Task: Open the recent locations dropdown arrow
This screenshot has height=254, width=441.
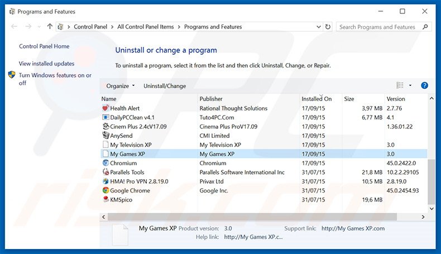Action: click(x=39, y=27)
